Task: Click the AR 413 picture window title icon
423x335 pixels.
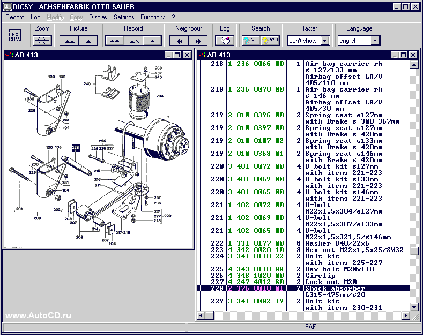Action: tap(9, 55)
